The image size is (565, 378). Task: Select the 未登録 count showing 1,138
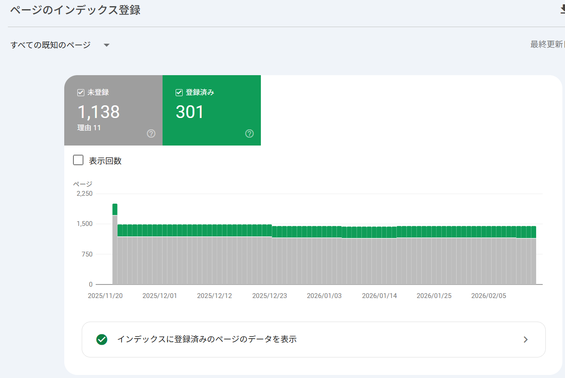[x=99, y=112]
